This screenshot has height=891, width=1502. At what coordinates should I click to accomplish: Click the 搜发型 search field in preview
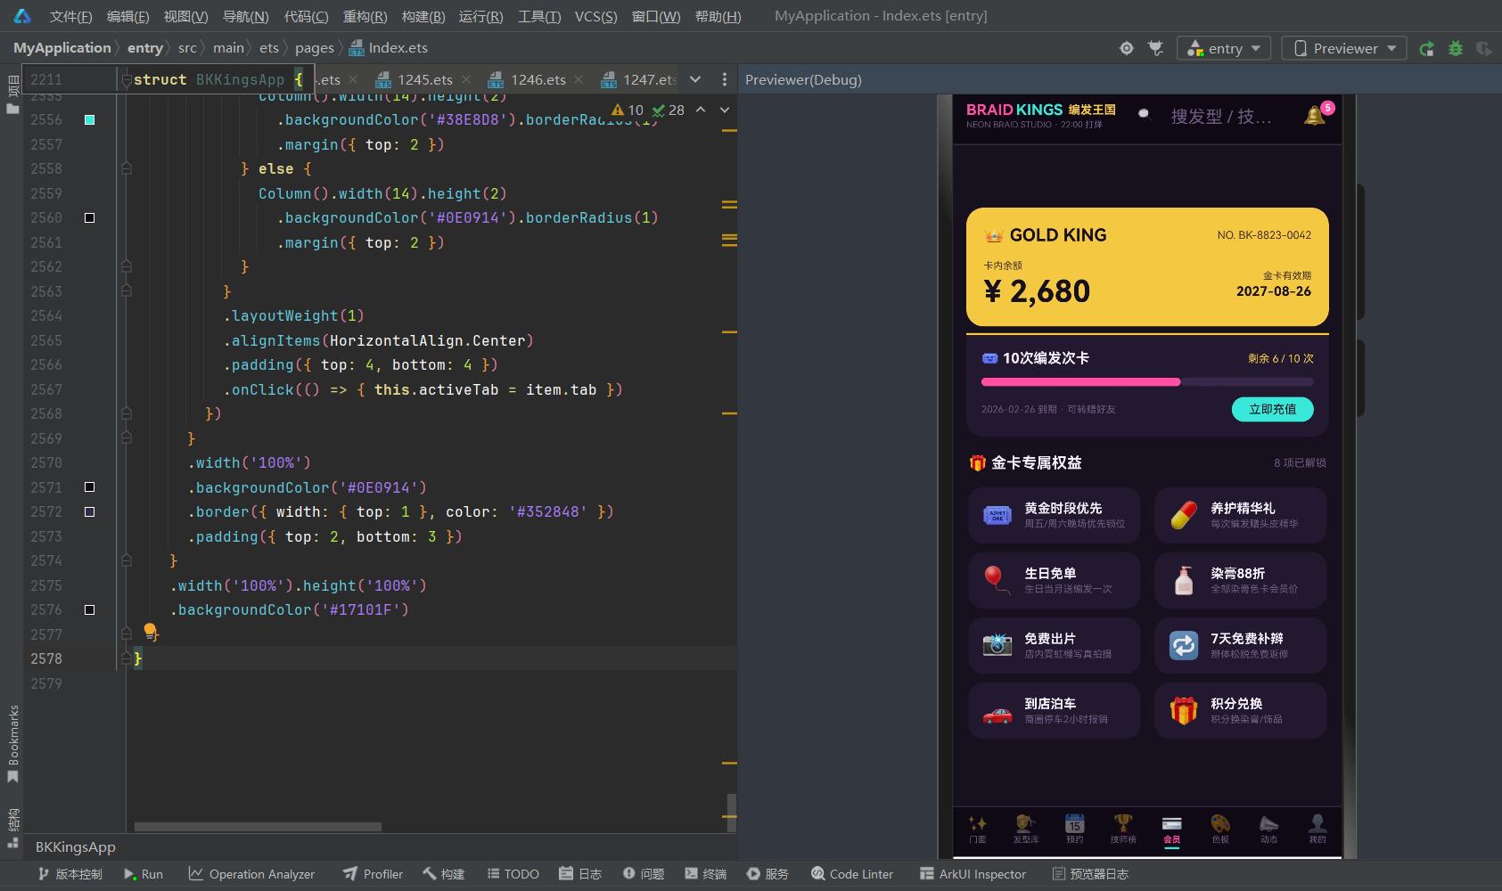coord(1220,117)
